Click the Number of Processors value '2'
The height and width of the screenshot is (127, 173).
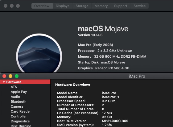pyautogui.click(x=103, y=105)
